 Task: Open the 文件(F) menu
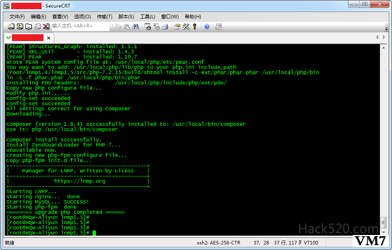[17, 17]
